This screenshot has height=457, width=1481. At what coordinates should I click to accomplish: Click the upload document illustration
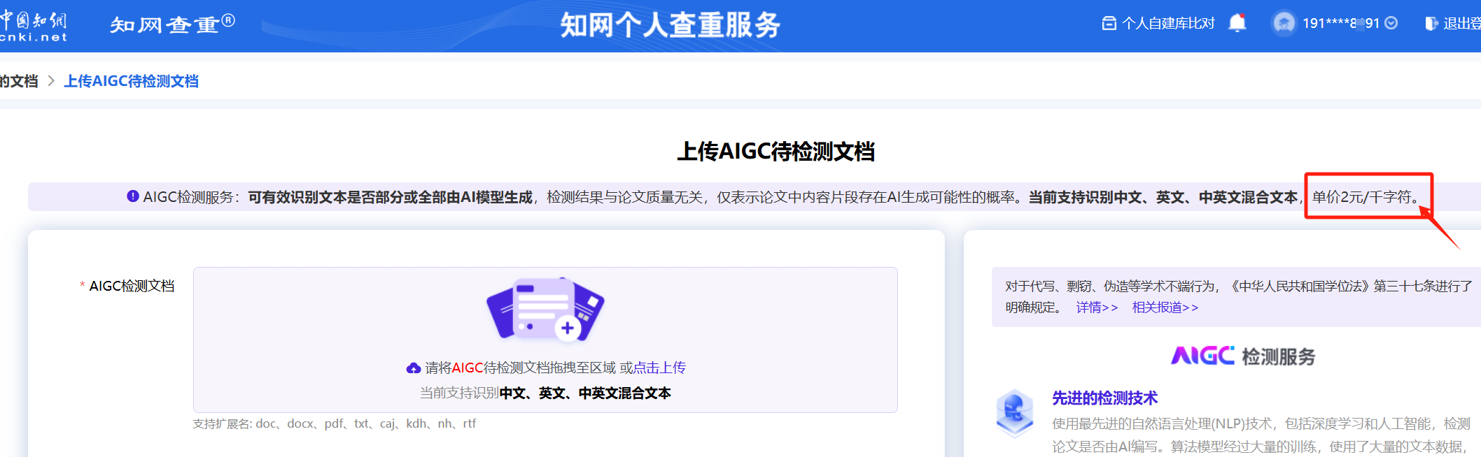(545, 310)
